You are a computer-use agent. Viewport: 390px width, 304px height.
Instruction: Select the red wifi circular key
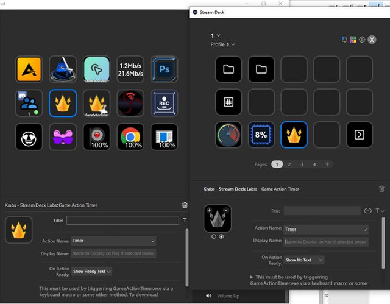(x=130, y=103)
